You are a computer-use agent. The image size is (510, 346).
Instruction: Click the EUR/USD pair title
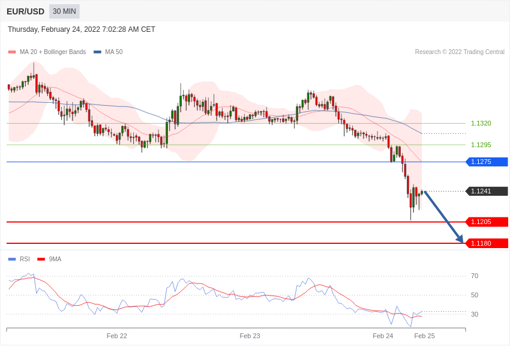pyautogui.click(x=25, y=12)
